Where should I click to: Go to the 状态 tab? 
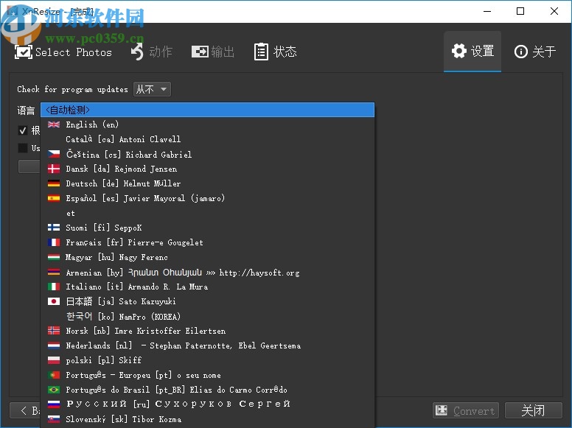(x=276, y=52)
